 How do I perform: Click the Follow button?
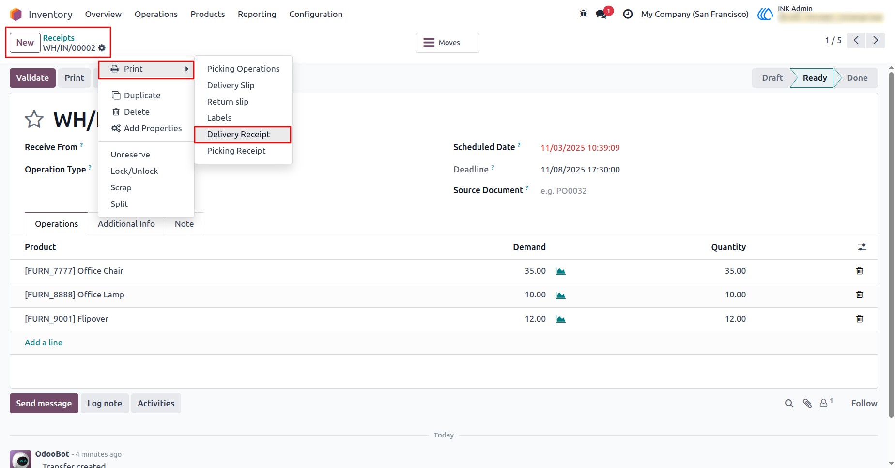tap(864, 404)
